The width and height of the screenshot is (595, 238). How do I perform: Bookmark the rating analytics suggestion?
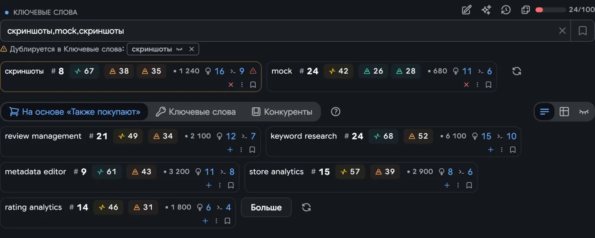pos(227,221)
